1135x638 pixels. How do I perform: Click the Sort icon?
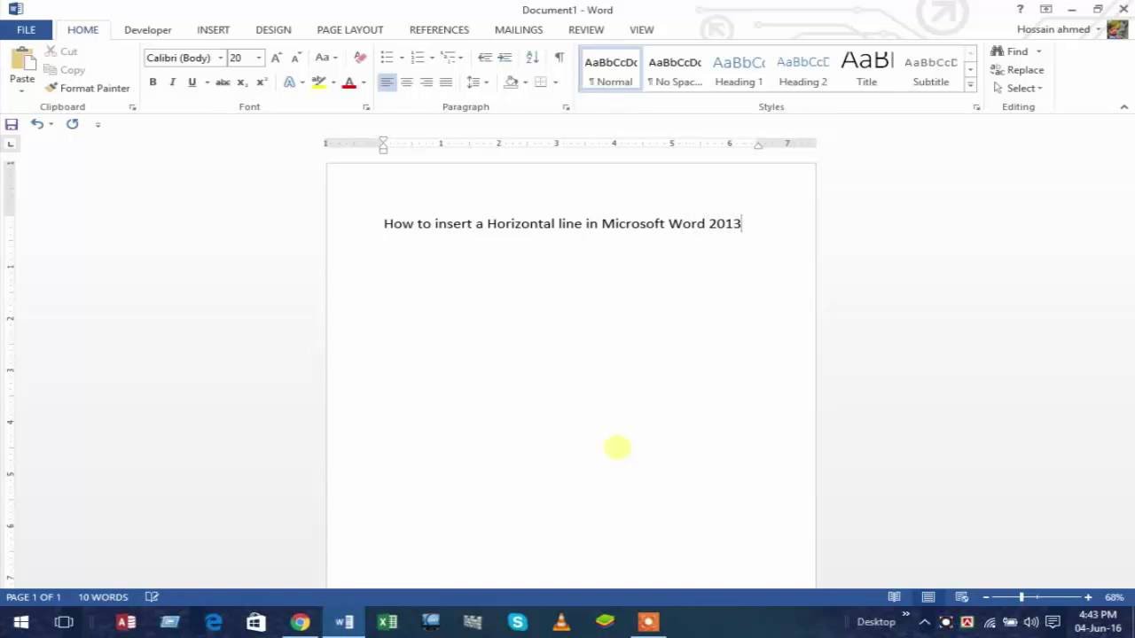[532, 58]
